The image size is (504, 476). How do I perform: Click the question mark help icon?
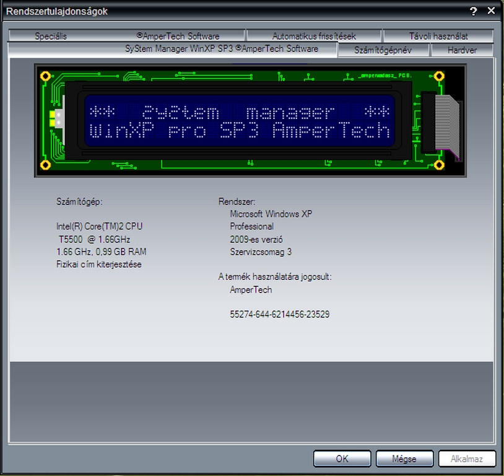tap(473, 11)
